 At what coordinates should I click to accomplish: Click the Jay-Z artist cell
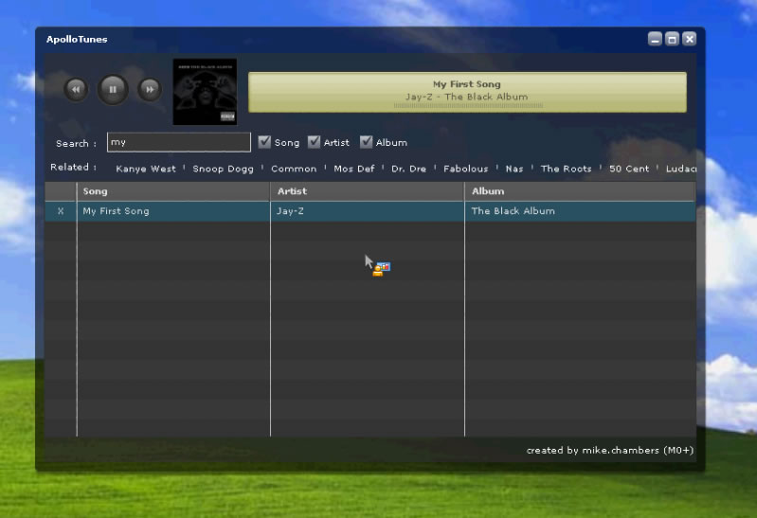(368, 211)
